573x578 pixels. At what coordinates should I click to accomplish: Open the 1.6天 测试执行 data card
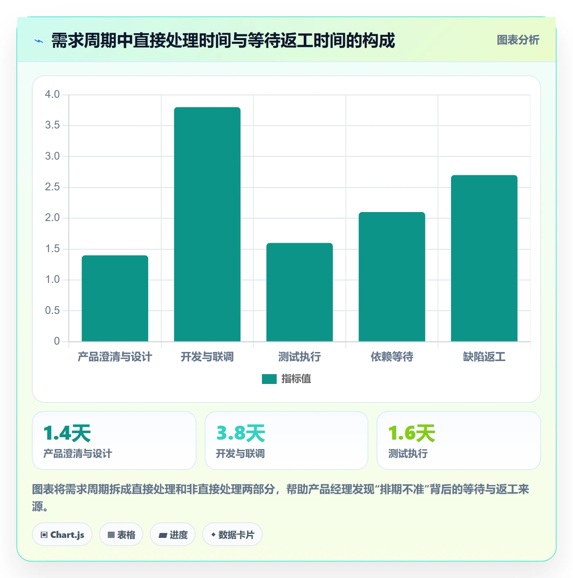click(459, 440)
